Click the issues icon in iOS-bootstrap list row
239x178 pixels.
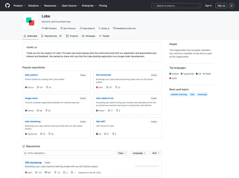pyautogui.click(x=64, y=172)
